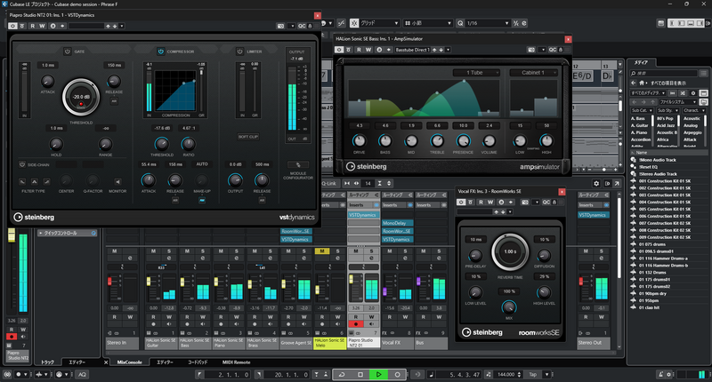Toggle monitor on Piapro Studio NT2 01 channel
This screenshot has width=712, height=382.
[371, 324]
